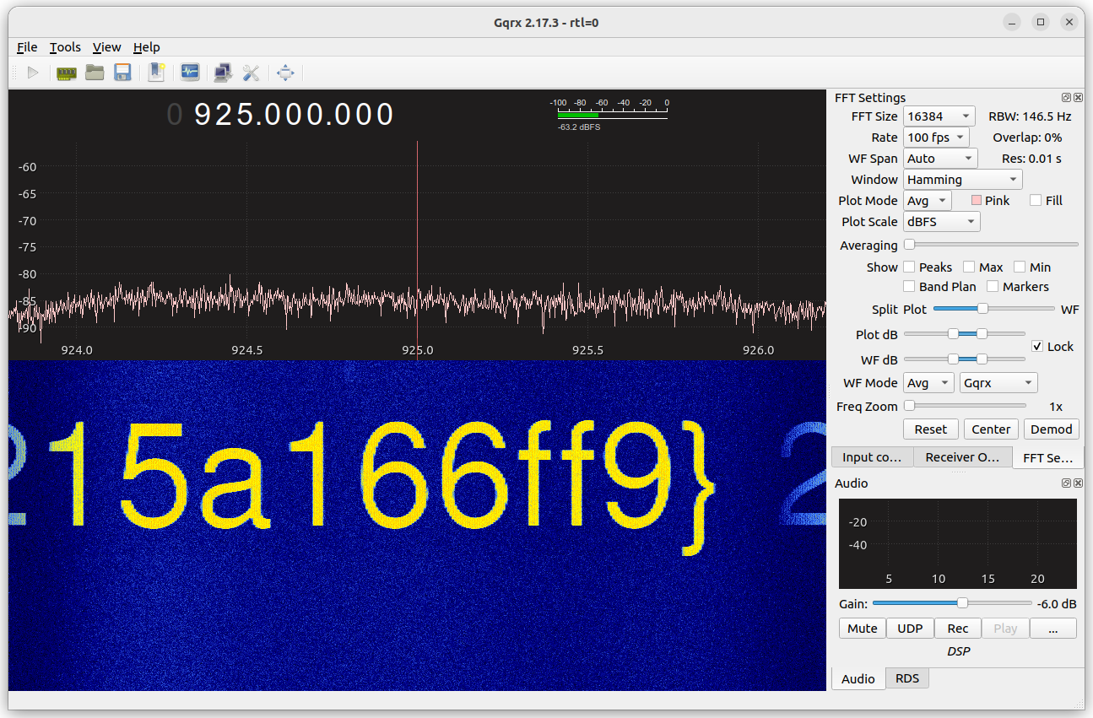Toggle the Band Plan display
The image size is (1093, 718).
point(909,286)
